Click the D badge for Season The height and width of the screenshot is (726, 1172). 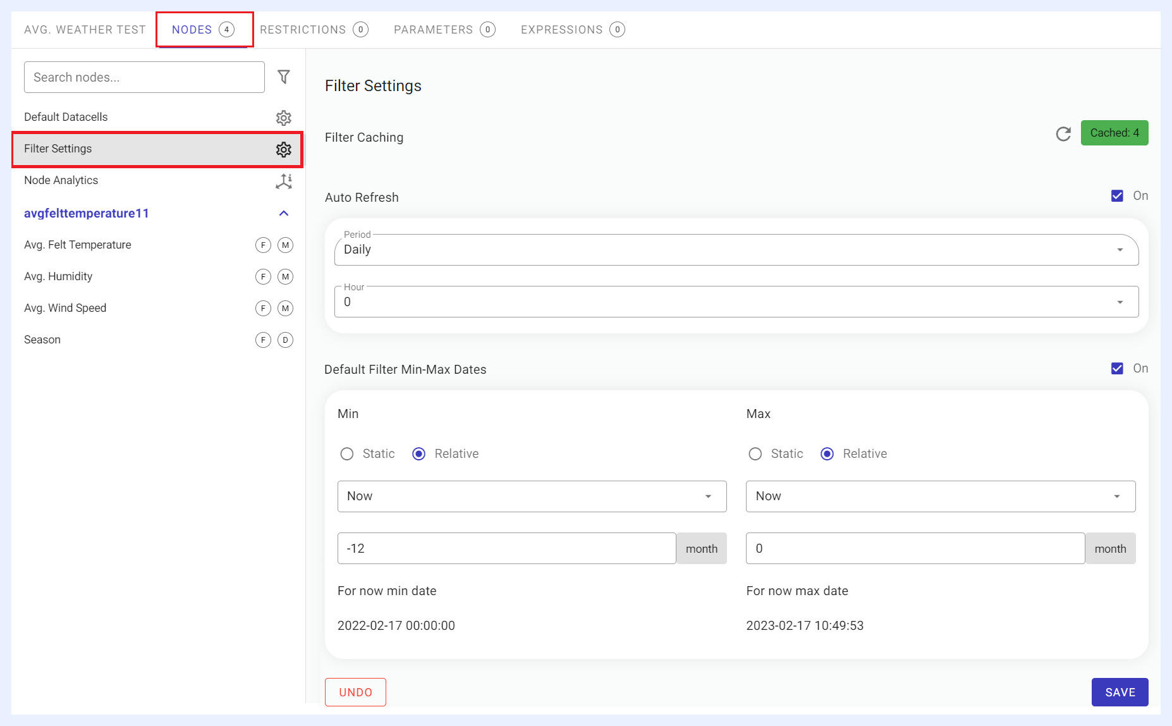[286, 340]
